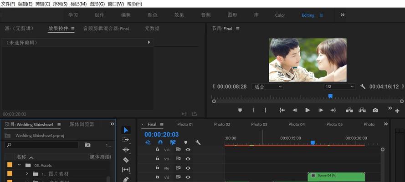405x182 pixels.
Task: Open 音频剪辑混合器: Final tab
Action: tap(106, 29)
